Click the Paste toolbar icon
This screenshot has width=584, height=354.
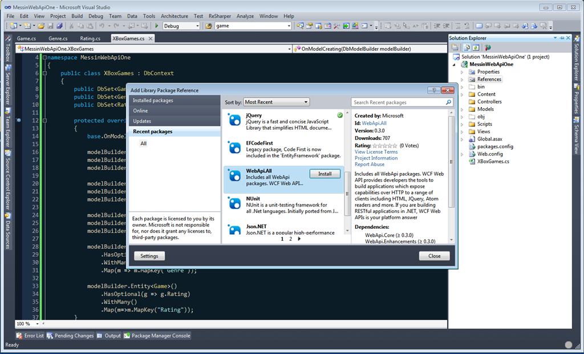tap(90, 26)
